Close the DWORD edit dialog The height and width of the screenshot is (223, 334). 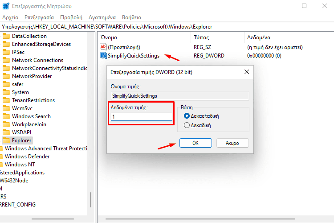(x=247, y=72)
